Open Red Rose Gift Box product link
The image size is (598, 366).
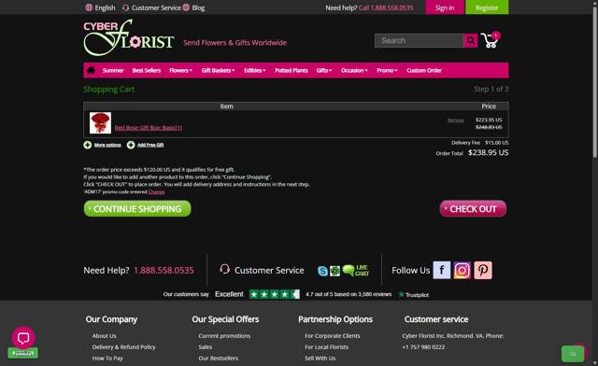(x=149, y=128)
